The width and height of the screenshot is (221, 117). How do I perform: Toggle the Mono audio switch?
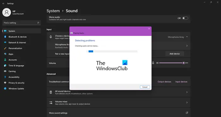pos(185,18)
